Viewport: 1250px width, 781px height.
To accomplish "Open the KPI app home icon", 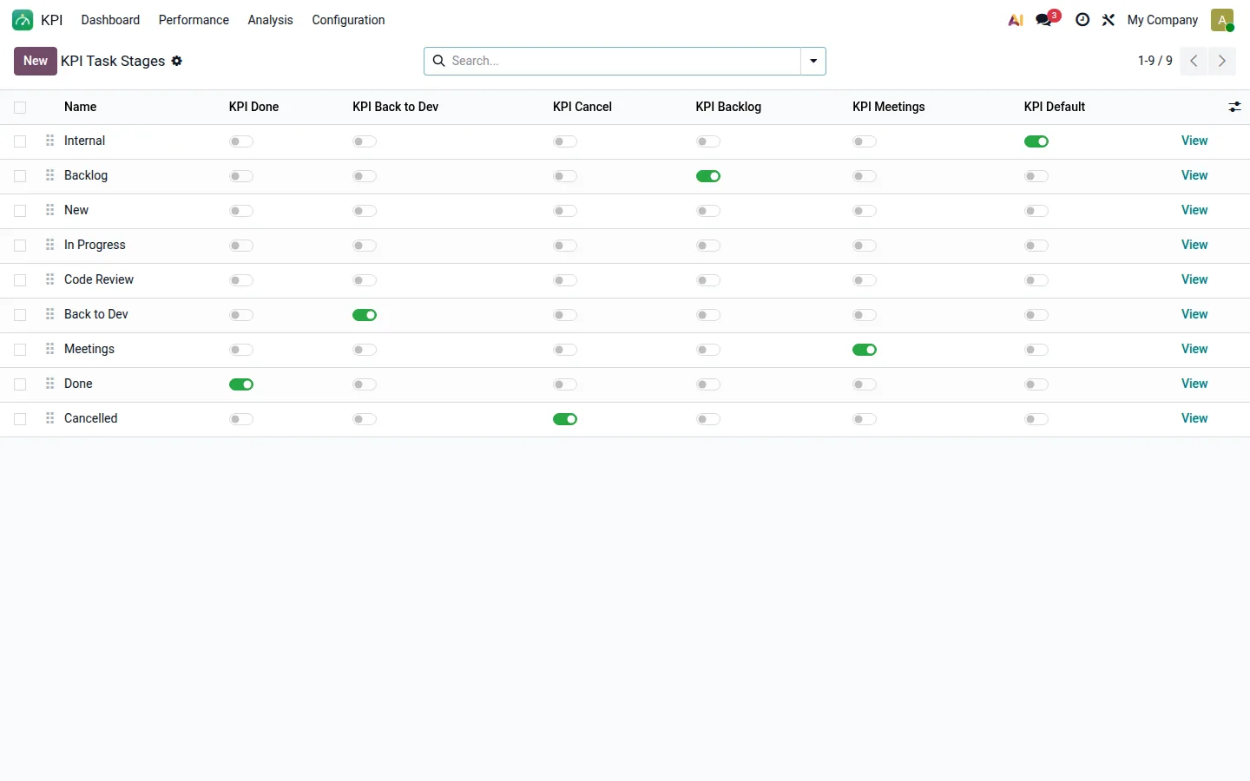I will pos(23,20).
